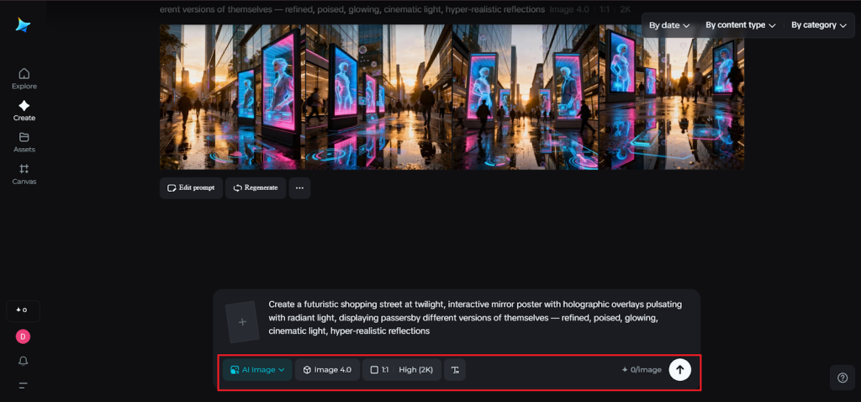This screenshot has height=402, width=861.
Task: Open the sidebar menu lines icon
Action: [x=24, y=385]
